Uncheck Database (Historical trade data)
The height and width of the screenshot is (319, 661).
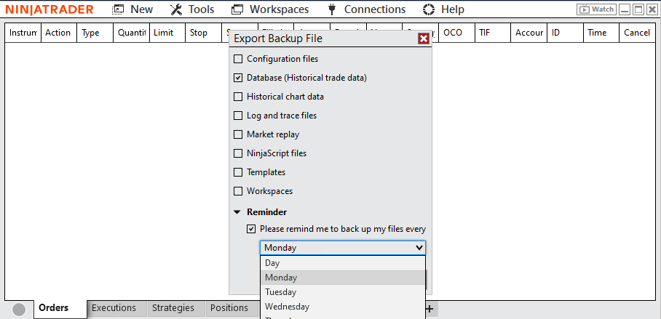point(238,78)
